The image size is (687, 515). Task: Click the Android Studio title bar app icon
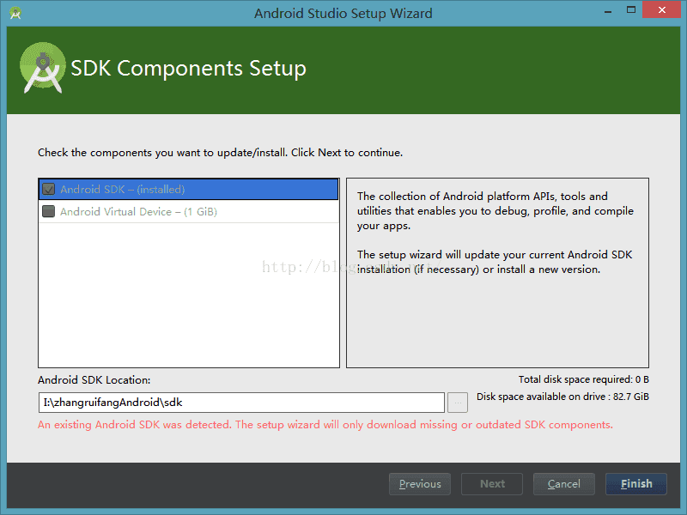click(15, 13)
